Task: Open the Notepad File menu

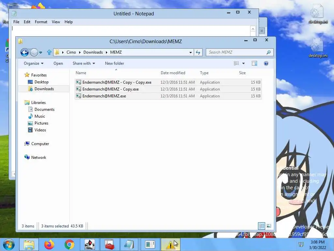Action: click(x=16, y=22)
